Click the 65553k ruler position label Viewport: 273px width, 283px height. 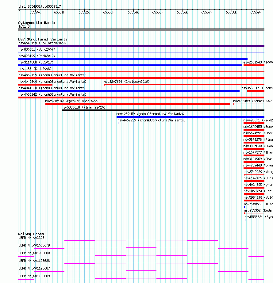pos(109,12)
